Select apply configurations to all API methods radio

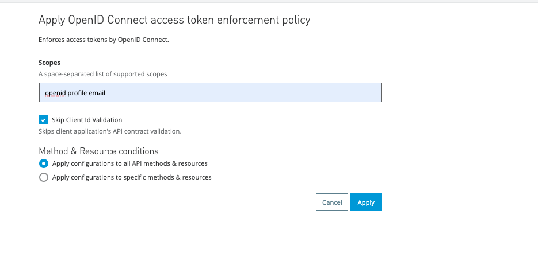43,163
